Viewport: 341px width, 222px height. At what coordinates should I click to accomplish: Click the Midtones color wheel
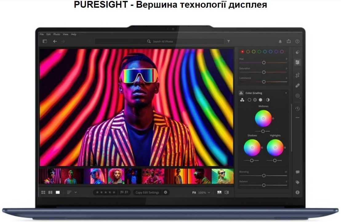point(263,118)
